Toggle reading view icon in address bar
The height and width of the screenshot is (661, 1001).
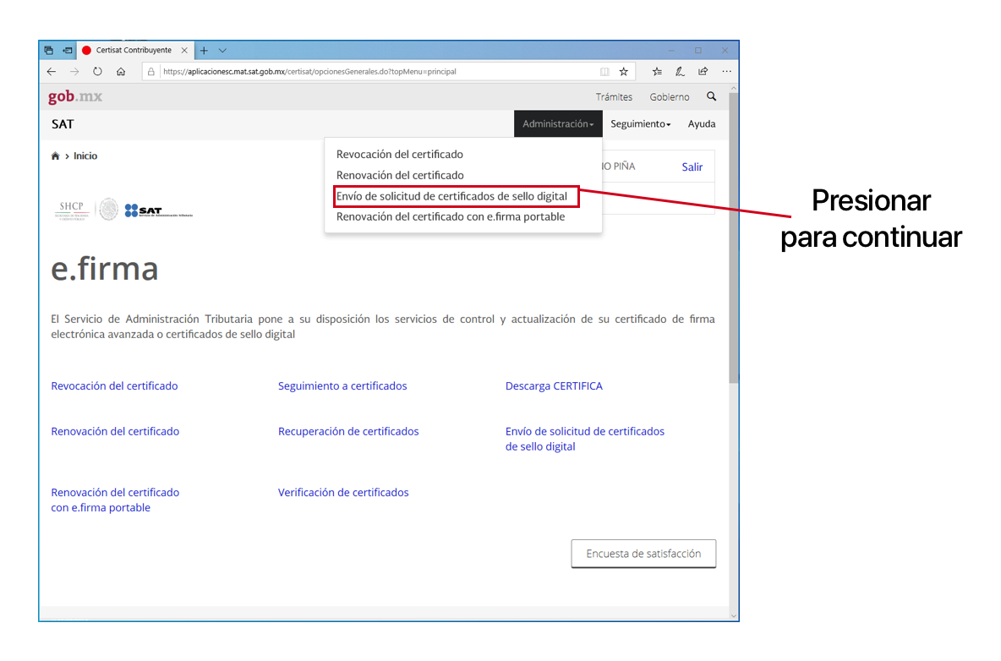(x=604, y=72)
